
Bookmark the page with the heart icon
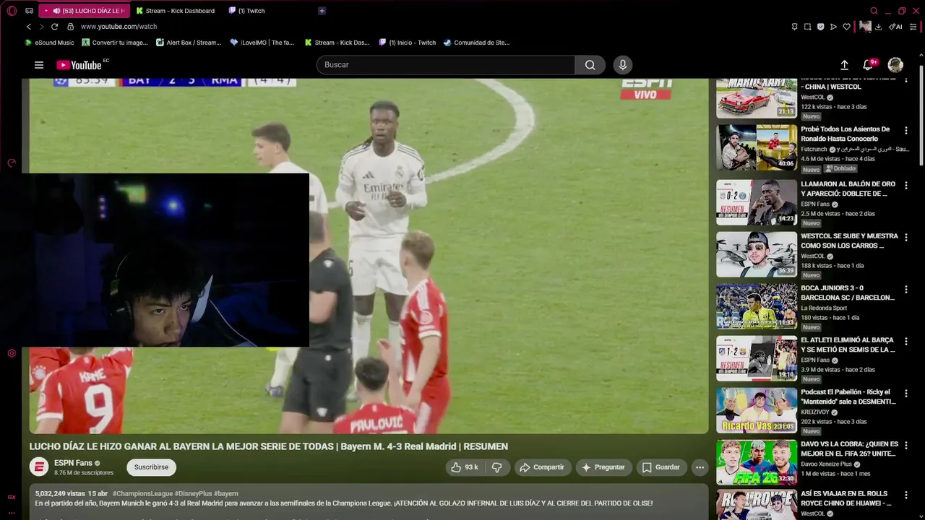pos(846,27)
